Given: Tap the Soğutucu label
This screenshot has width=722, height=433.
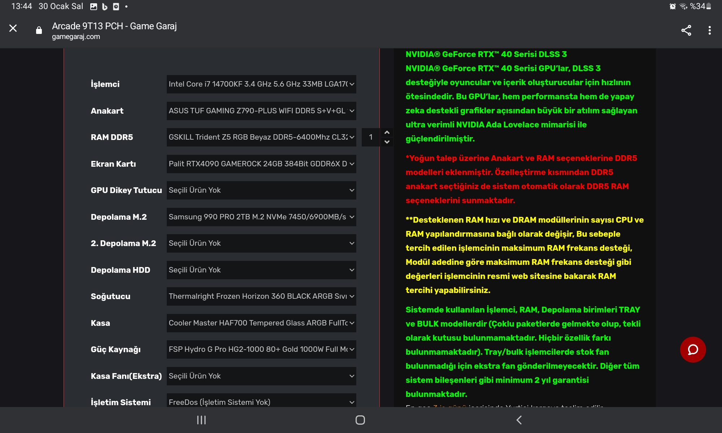Looking at the screenshot, I should coord(110,296).
